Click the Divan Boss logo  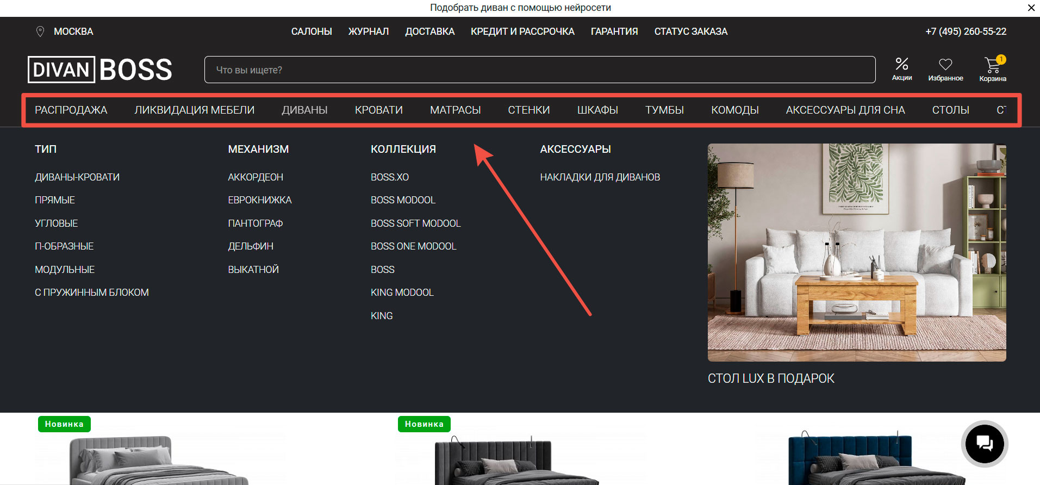pyautogui.click(x=100, y=70)
